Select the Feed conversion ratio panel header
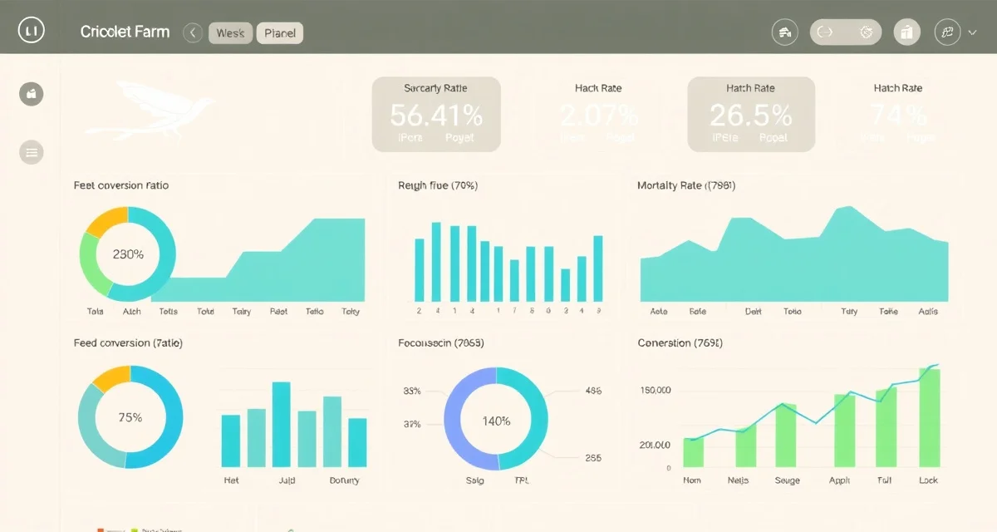This screenshot has width=997, height=532. (121, 185)
